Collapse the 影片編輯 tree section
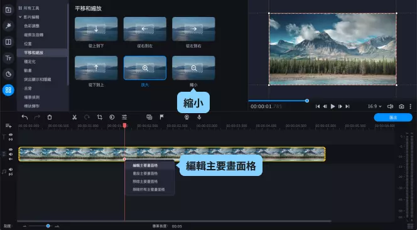Viewport: 417px width, 230px height. (20, 17)
